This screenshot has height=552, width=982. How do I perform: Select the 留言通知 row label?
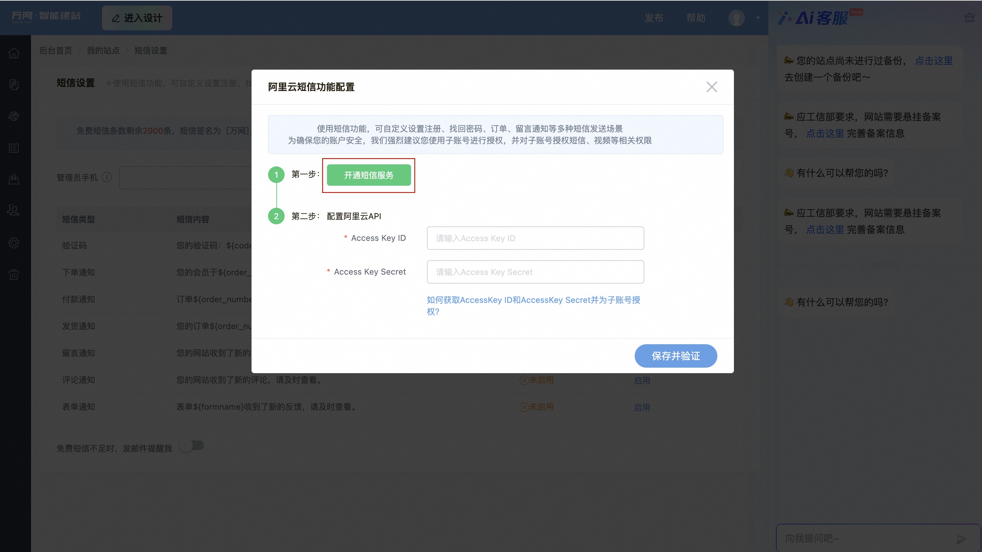tap(79, 353)
